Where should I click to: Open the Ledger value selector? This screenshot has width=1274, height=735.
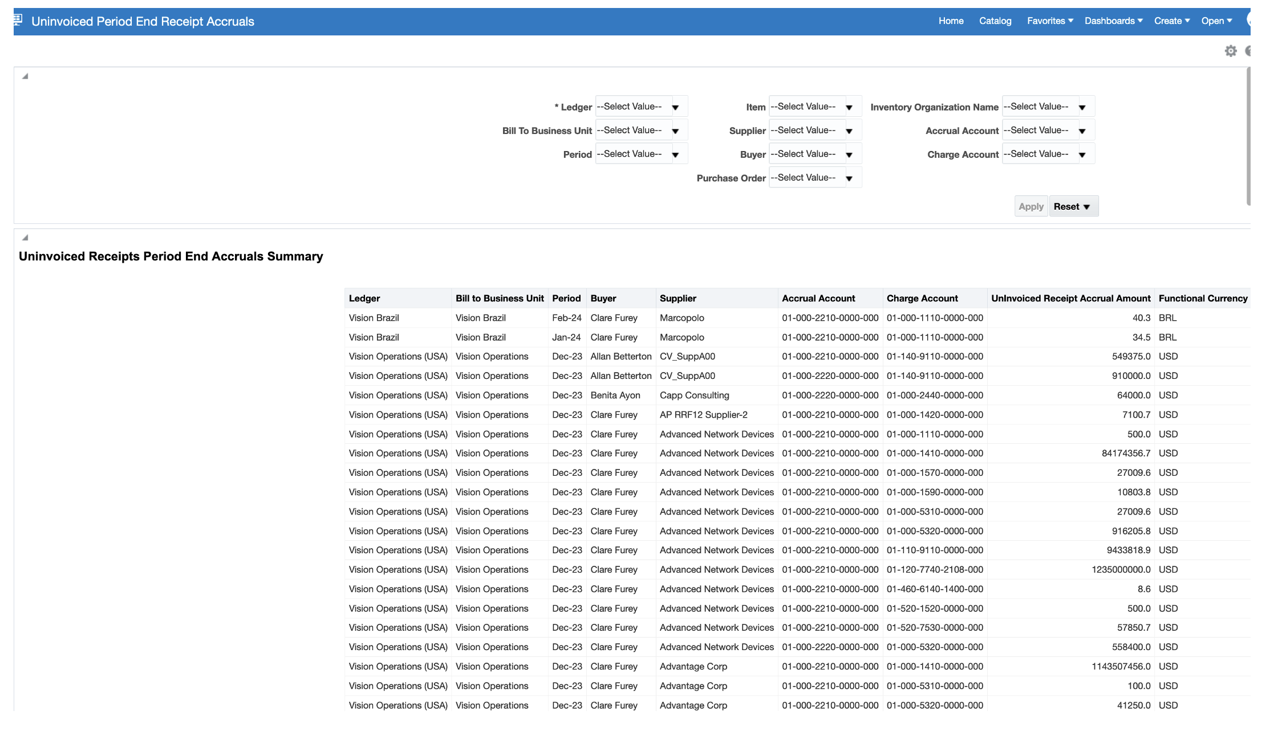click(676, 106)
